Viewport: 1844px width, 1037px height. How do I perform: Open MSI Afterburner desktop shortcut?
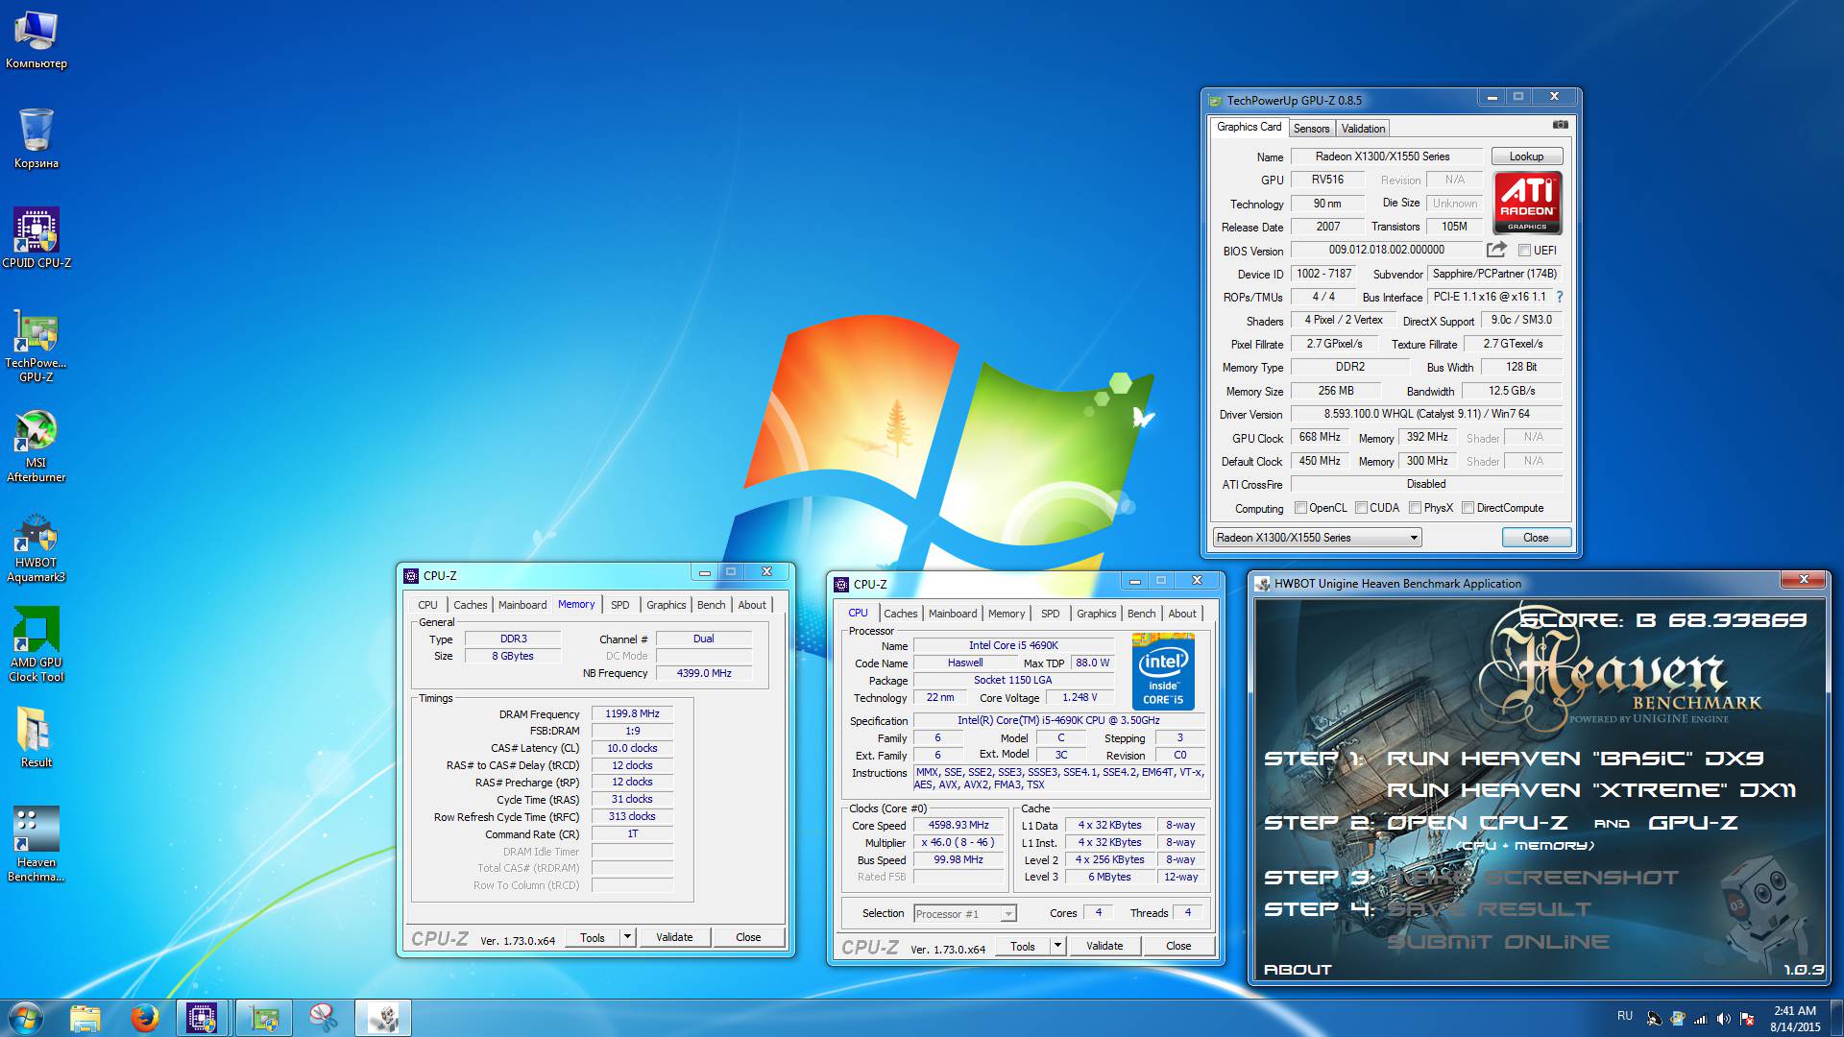point(36,446)
